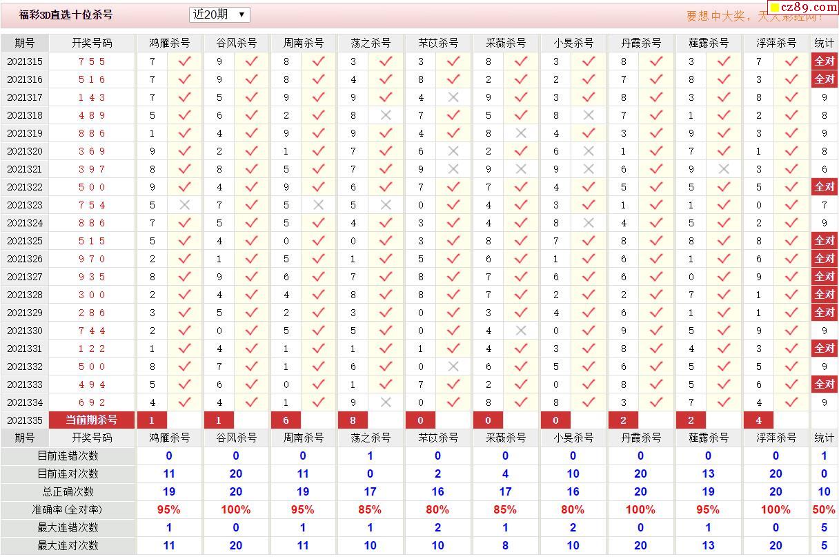
Task: Click the gray X in row 2021323 under 鸿雁杀号
Action: [184, 205]
